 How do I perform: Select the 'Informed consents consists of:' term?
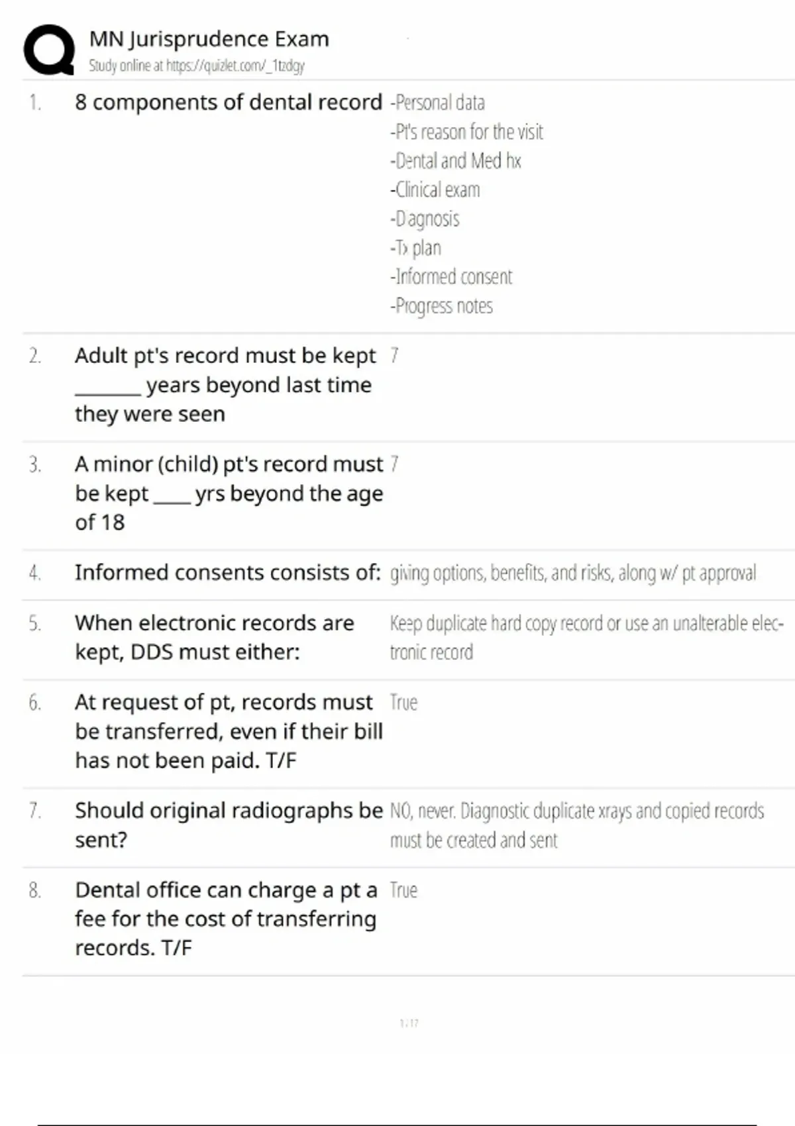(227, 572)
